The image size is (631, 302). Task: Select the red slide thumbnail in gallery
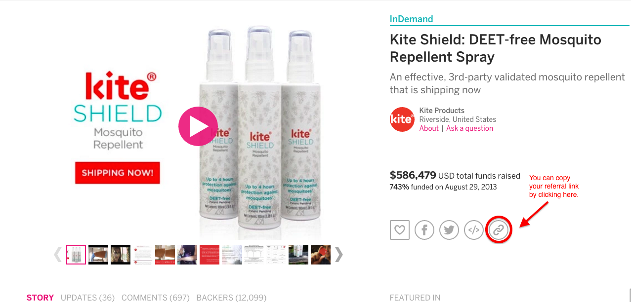(210, 255)
